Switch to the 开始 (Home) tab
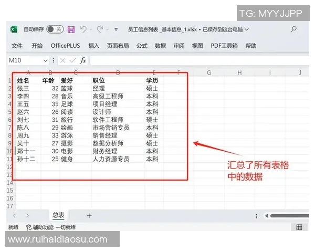Screen dimensions: 315x252 pyautogui.click(x=37, y=46)
